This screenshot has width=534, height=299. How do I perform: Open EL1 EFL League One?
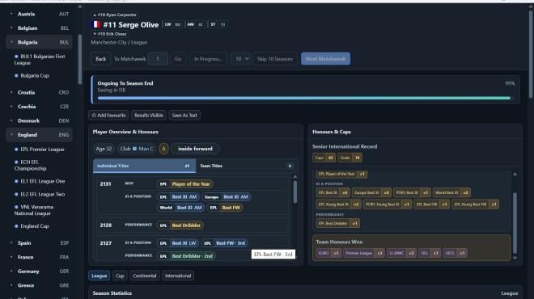point(40,181)
